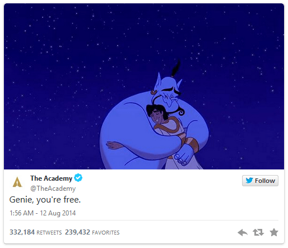
Task: Click the @TheAcademy handle
Action: (x=53, y=189)
